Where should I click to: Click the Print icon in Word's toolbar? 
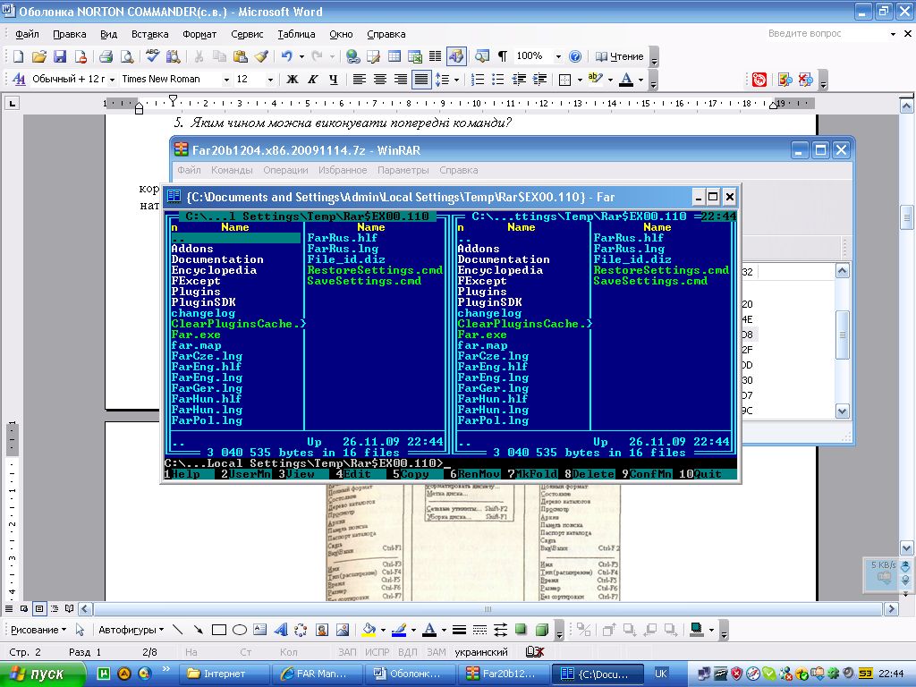pos(106,56)
